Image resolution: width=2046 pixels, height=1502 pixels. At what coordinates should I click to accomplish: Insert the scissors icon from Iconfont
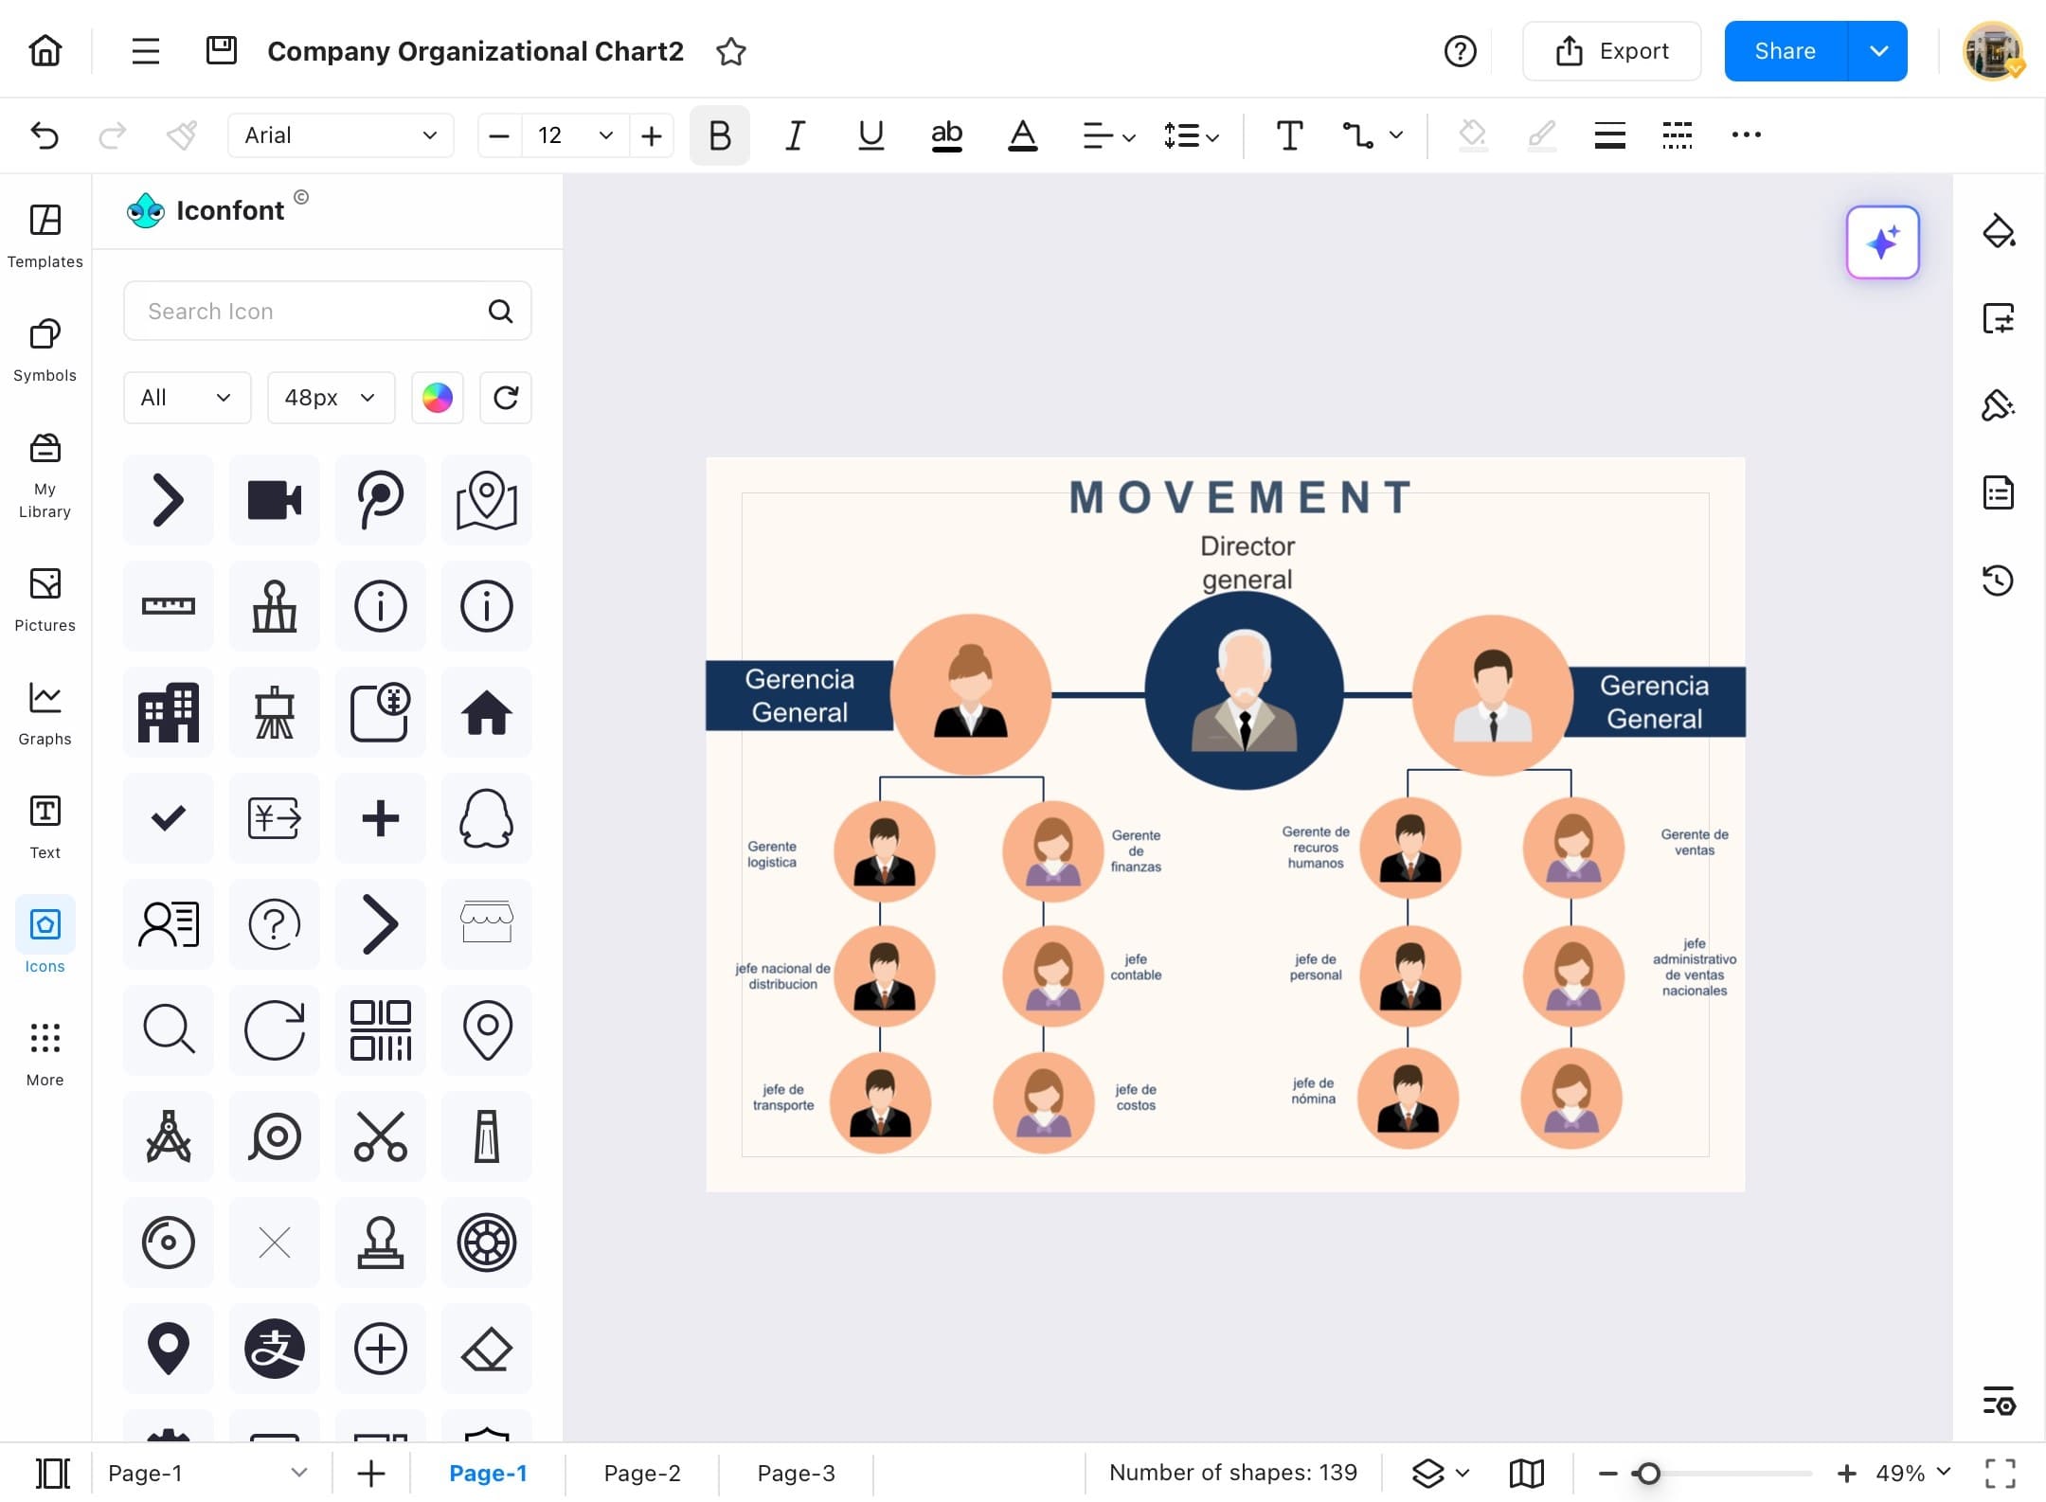(x=380, y=1135)
